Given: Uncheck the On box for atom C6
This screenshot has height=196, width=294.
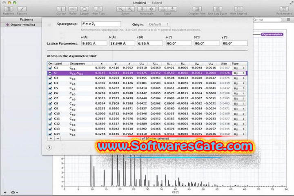Looking at the screenshot, I should 50,93.
